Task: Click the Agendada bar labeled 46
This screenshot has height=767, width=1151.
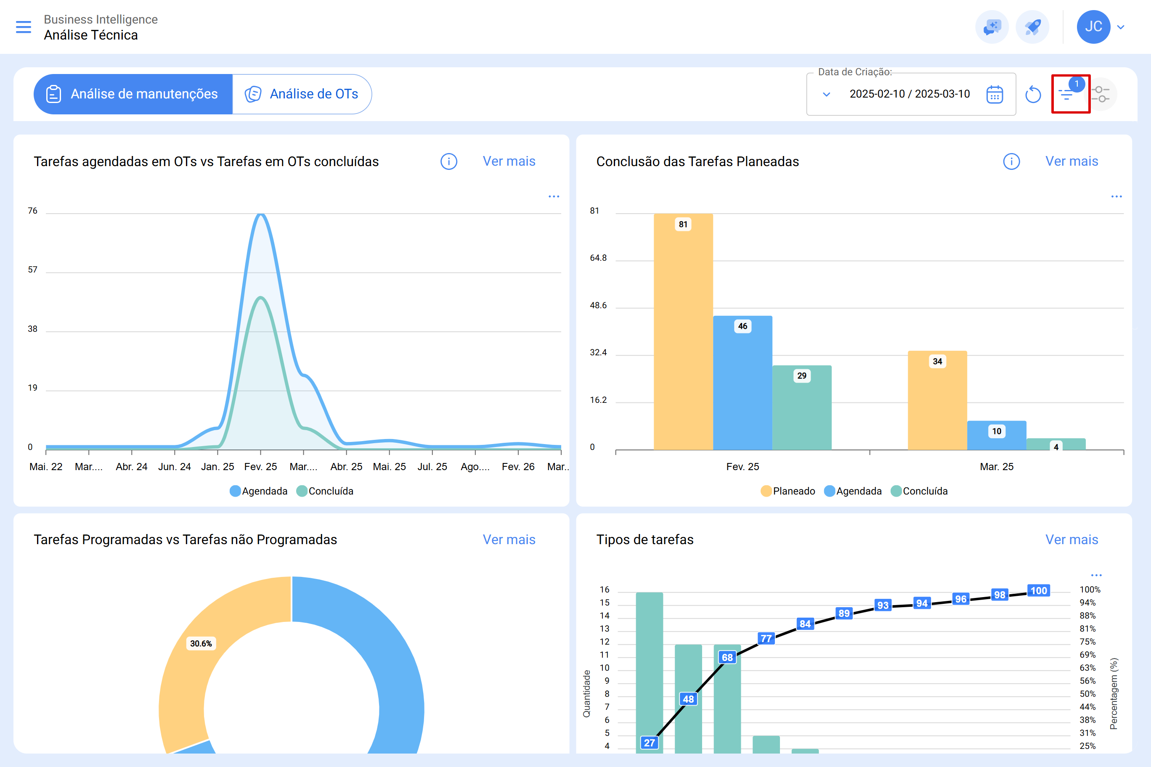Action: 743,383
